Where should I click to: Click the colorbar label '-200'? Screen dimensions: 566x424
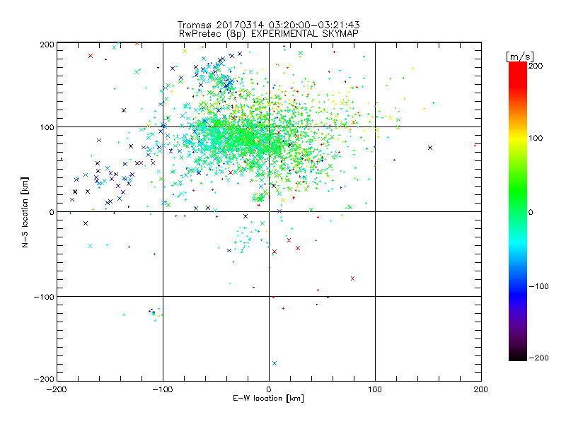[538, 358]
